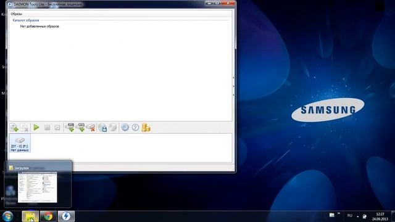
Task: Click the grey Unmount stop button
Action: (x=47, y=128)
